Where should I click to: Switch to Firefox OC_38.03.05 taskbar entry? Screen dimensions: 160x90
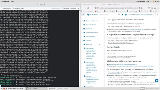tap(13, 88)
